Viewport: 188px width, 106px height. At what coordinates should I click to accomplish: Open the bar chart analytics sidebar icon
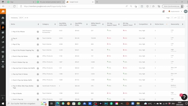click(x=3, y=47)
